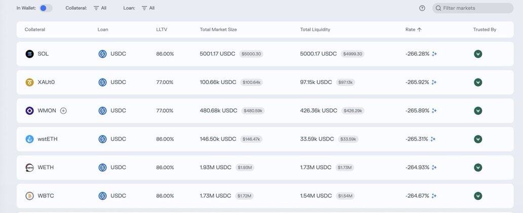523x213 pixels.
Task: Click the SOL collateral token icon
Action: click(29, 54)
